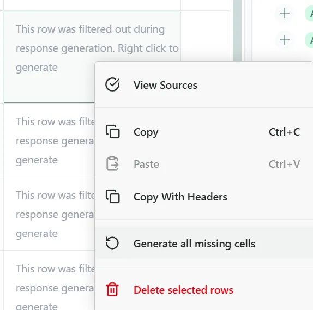Image resolution: width=313 pixels, height=310 pixels.
Task: Select Delete selected rows text
Action: (183, 290)
